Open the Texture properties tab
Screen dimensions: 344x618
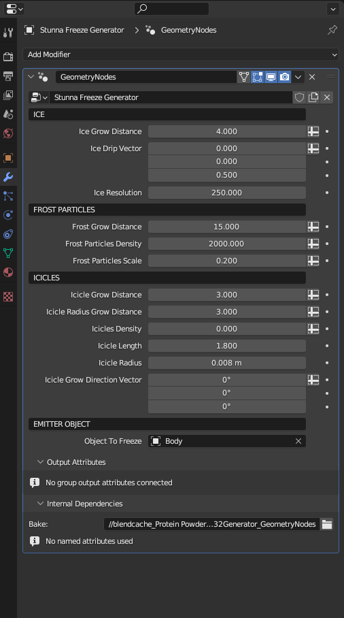point(8,296)
